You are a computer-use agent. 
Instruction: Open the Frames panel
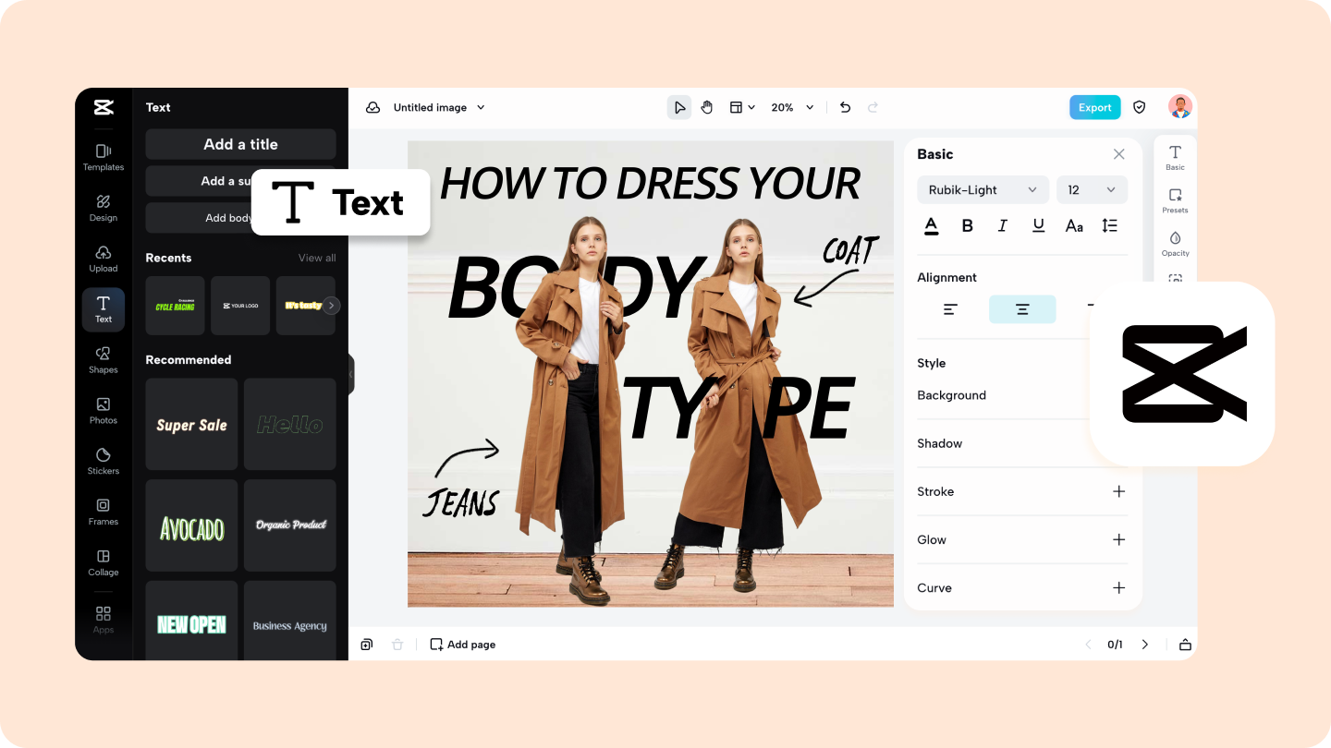(x=103, y=512)
